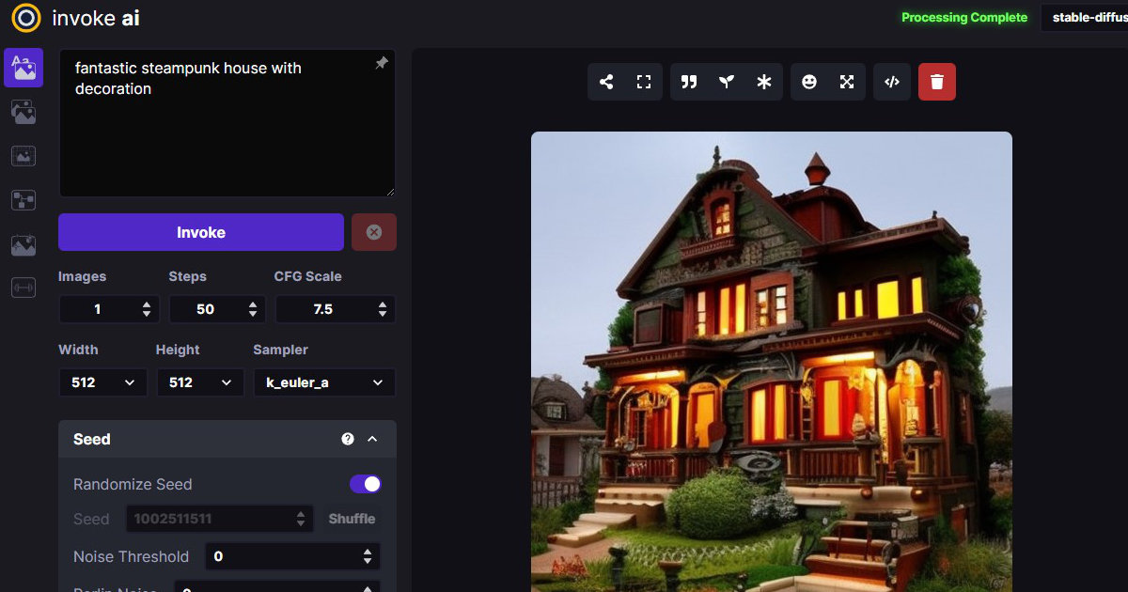Collapse the Seed section
Image resolution: width=1128 pixels, height=592 pixels.
point(372,439)
